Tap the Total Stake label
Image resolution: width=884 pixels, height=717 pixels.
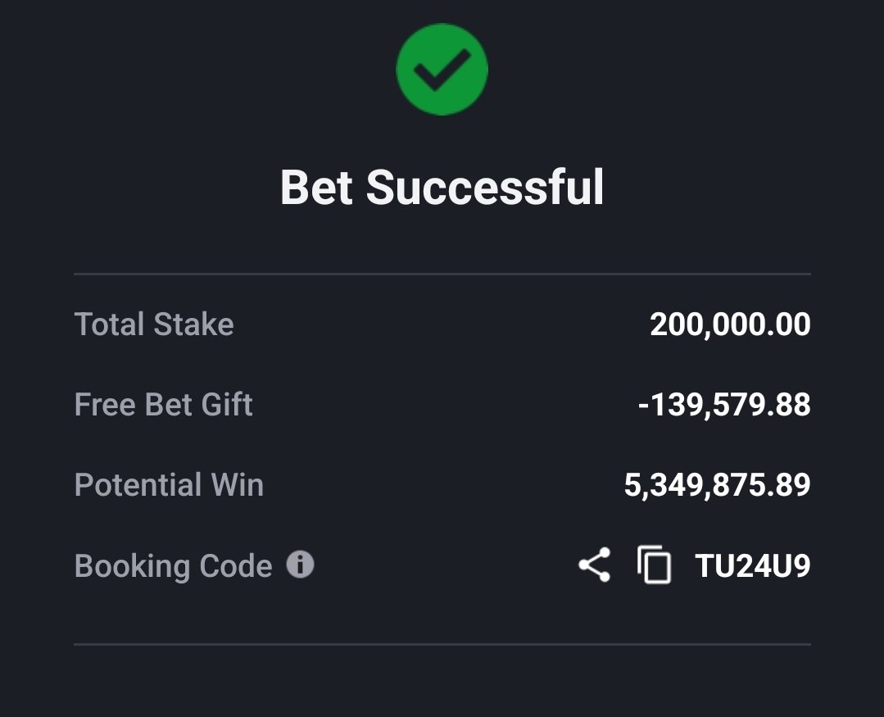(154, 324)
